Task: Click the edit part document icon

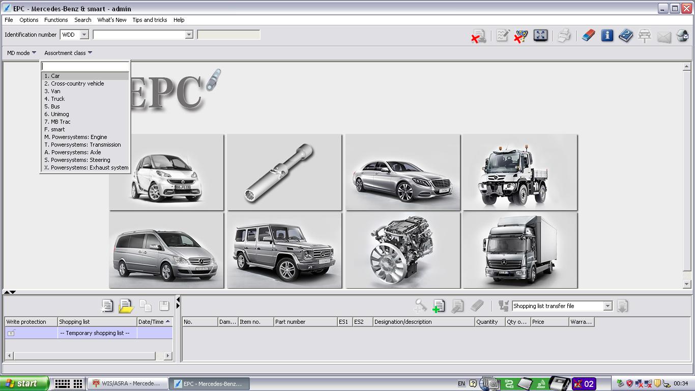Action: pos(457,305)
